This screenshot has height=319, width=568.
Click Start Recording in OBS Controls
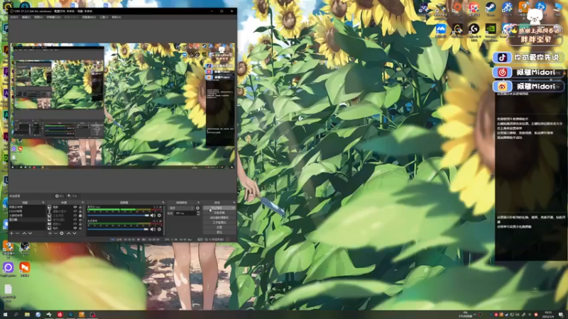[x=219, y=213]
